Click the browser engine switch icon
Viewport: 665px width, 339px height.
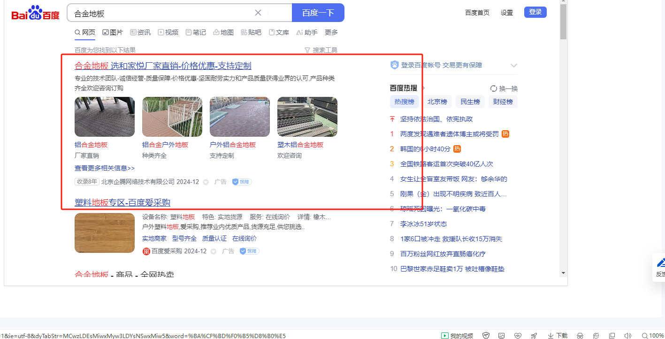(x=596, y=335)
